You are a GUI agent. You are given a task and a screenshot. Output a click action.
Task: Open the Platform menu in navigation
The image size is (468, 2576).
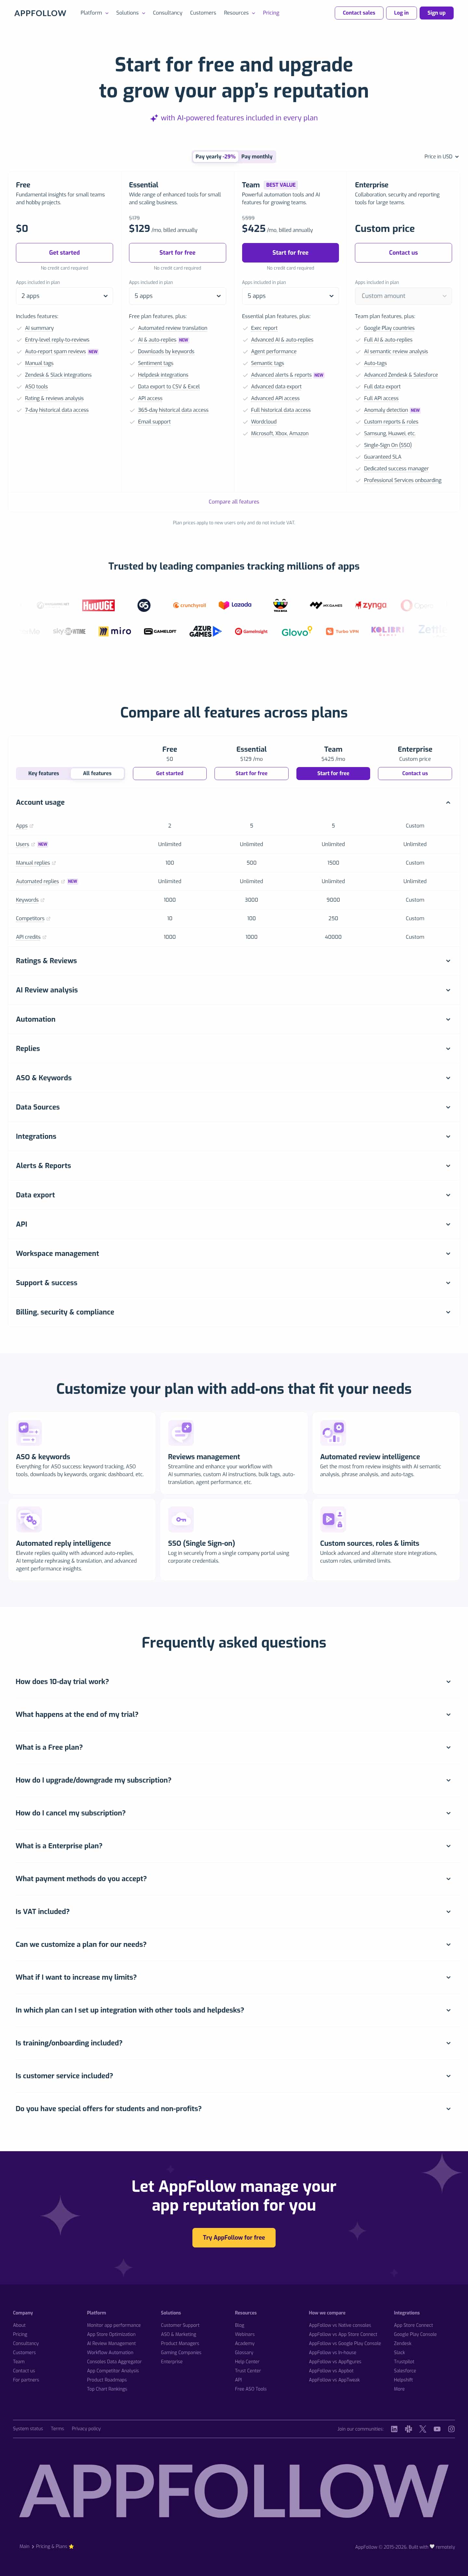(94, 13)
